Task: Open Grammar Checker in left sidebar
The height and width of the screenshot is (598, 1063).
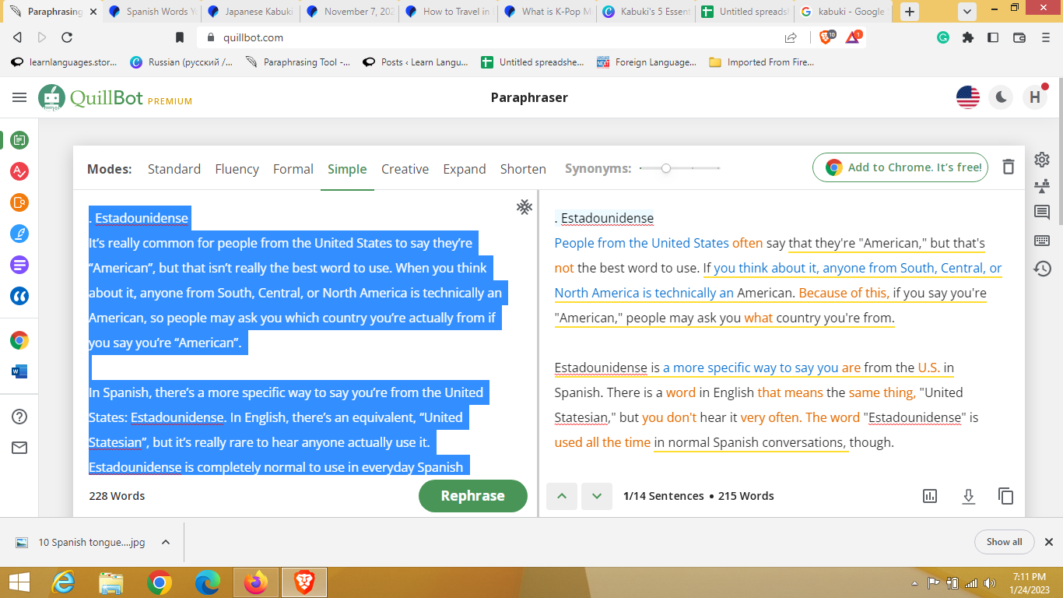Action: [19, 171]
